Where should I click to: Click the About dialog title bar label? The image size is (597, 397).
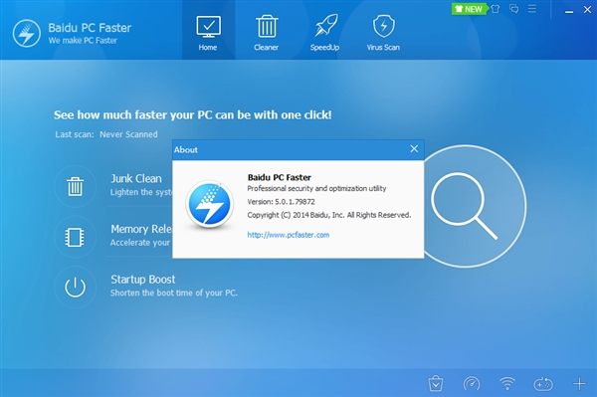[186, 149]
